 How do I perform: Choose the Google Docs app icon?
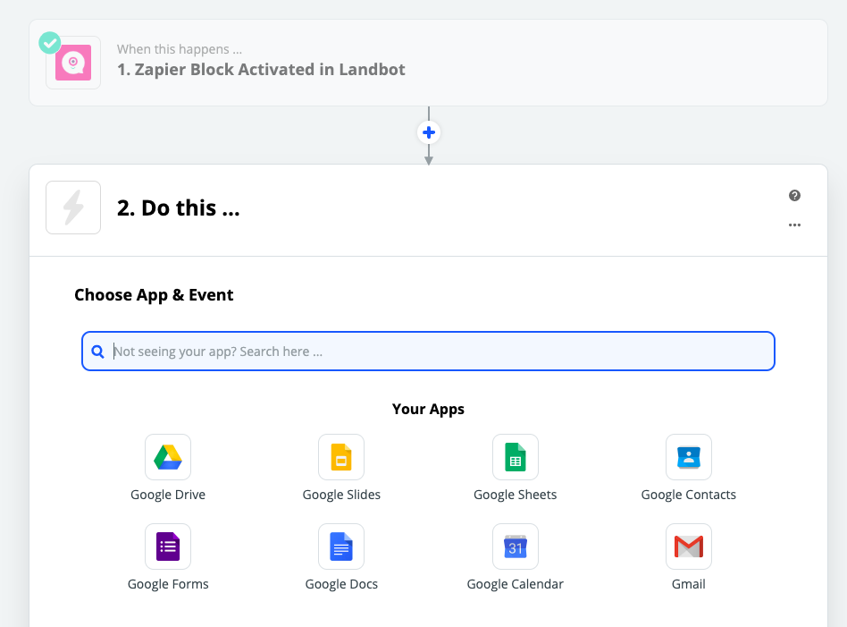[341, 547]
